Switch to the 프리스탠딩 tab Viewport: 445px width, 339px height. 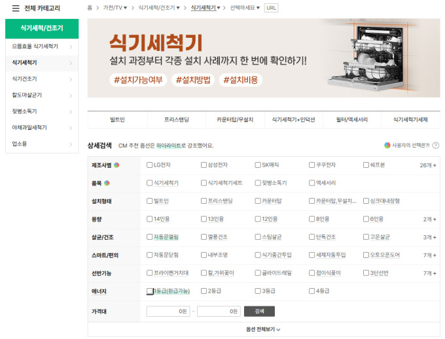click(x=175, y=120)
